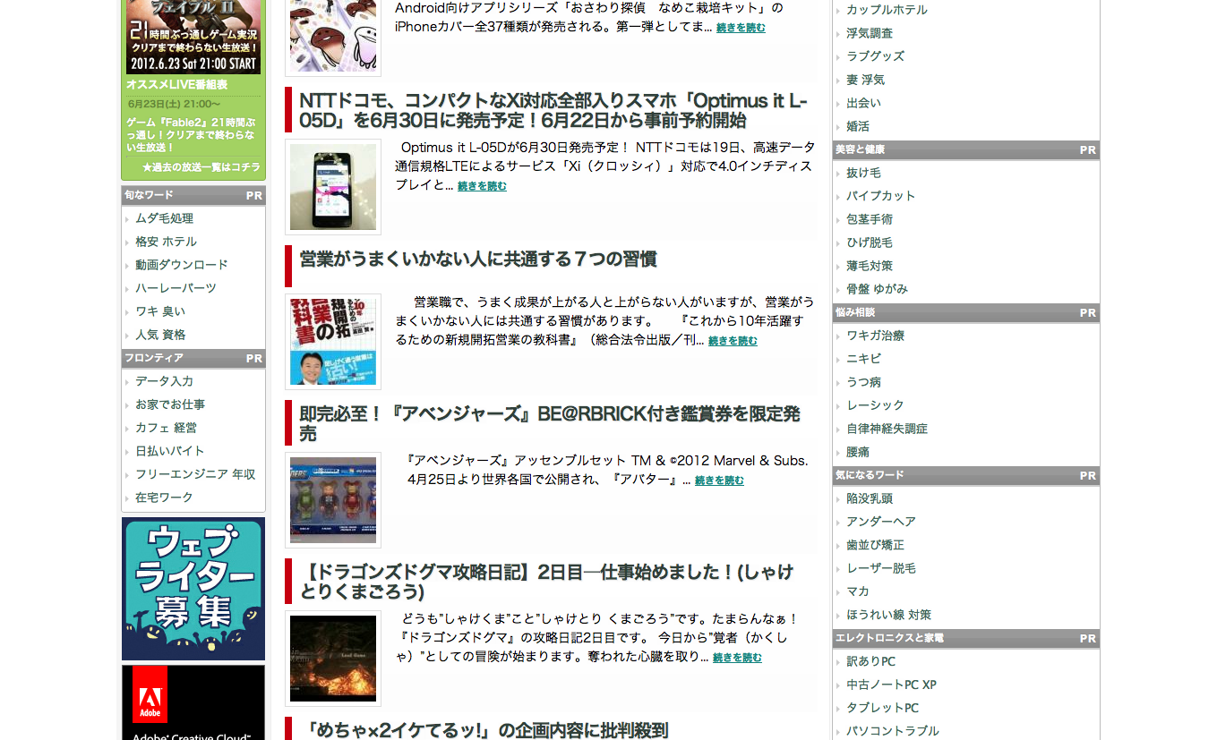
Task: Open the めちゃ×2イケてるッ! article headline
Action: (484, 730)
